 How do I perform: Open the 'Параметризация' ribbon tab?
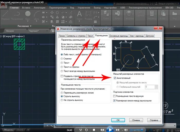click(x=58, y=7)
